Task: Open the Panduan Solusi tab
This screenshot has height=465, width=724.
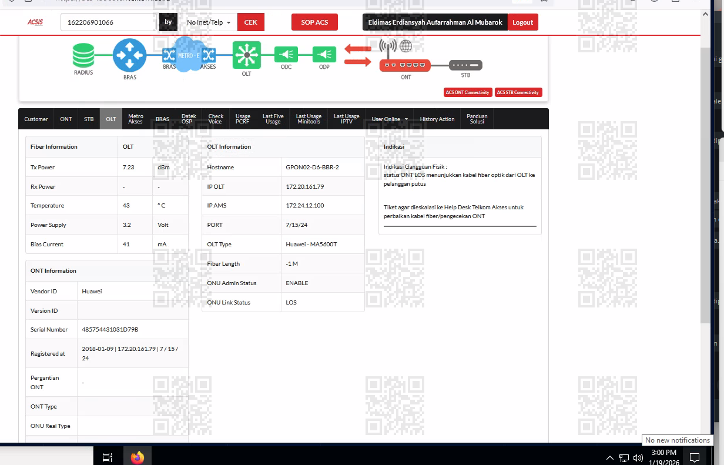Action: pos(477,119)
